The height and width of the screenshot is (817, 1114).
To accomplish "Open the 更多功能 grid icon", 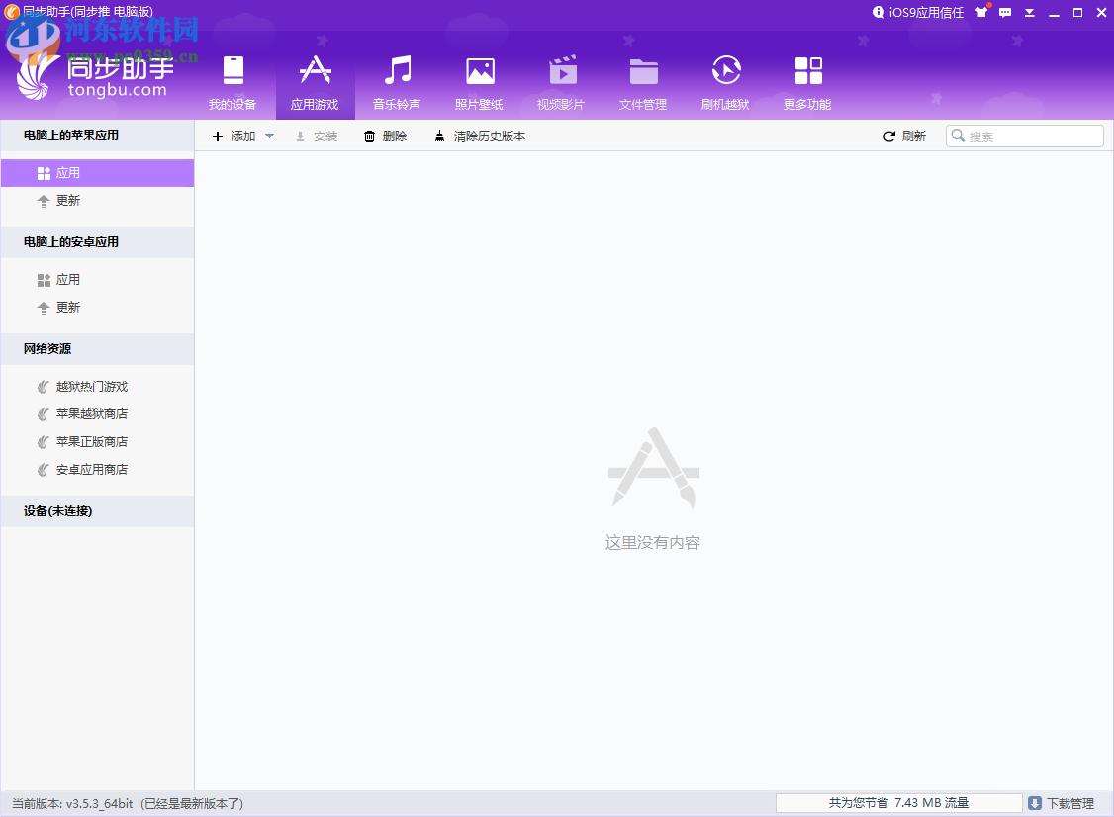I will click(807, 71).
